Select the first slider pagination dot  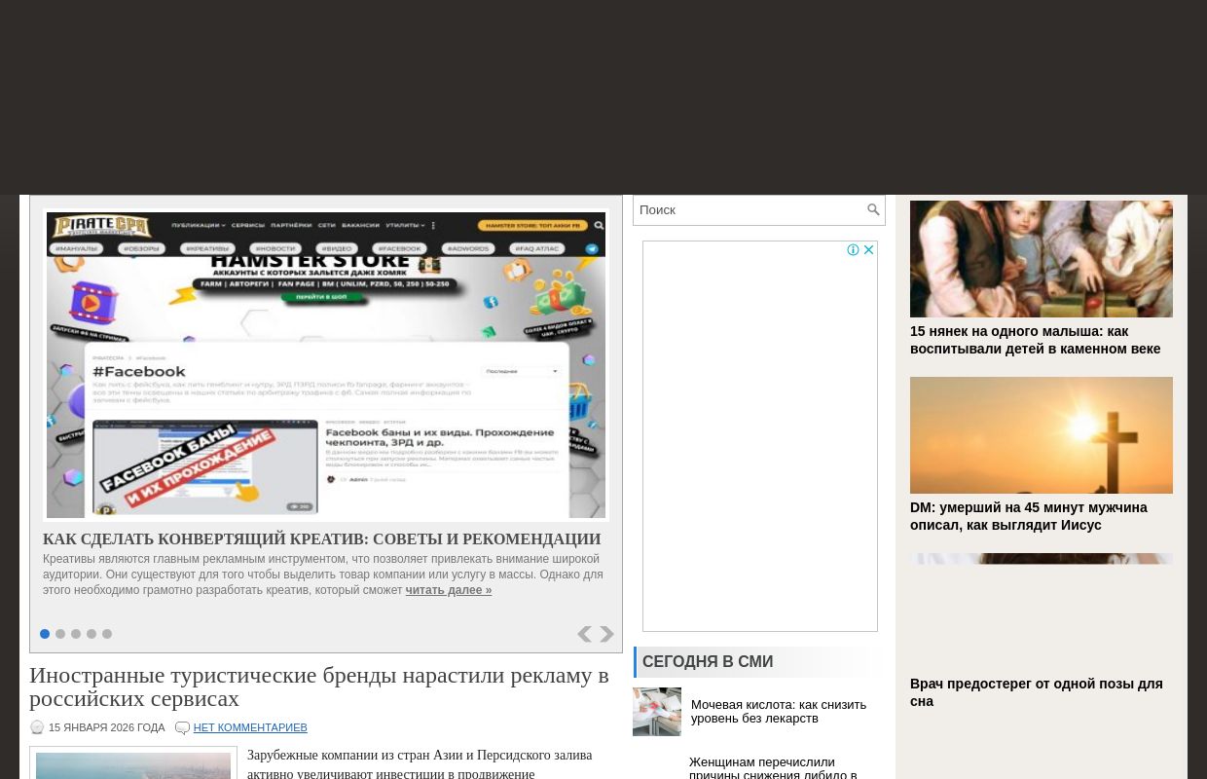(45, 634)
